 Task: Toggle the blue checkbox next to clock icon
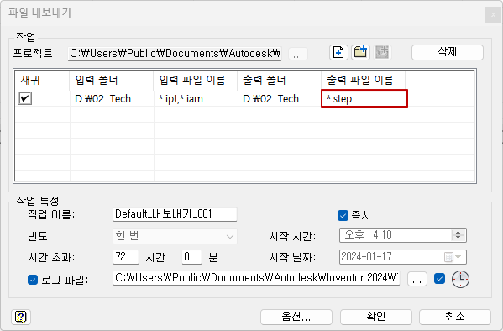439,278
